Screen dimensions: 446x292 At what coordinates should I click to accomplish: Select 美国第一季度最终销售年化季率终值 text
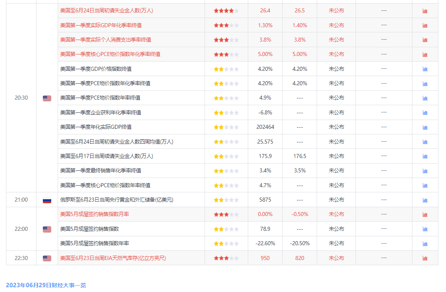tap(100, 170)
